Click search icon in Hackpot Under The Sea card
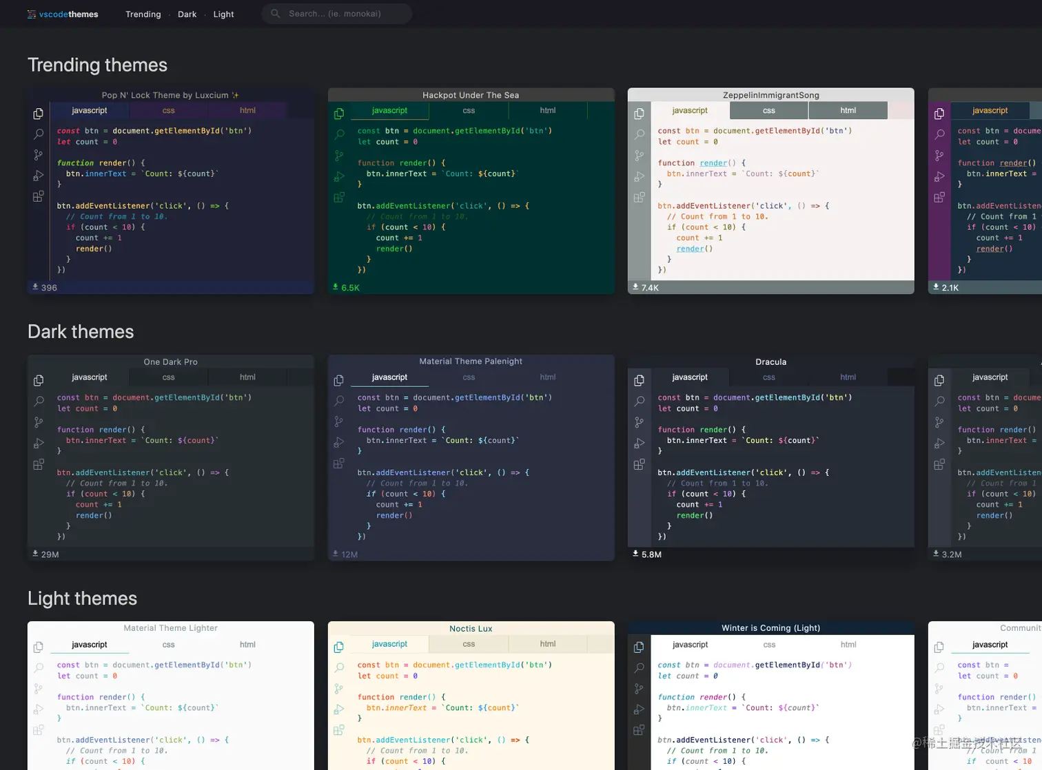Viewport: 1042px width, 770px height. [339, 134]
